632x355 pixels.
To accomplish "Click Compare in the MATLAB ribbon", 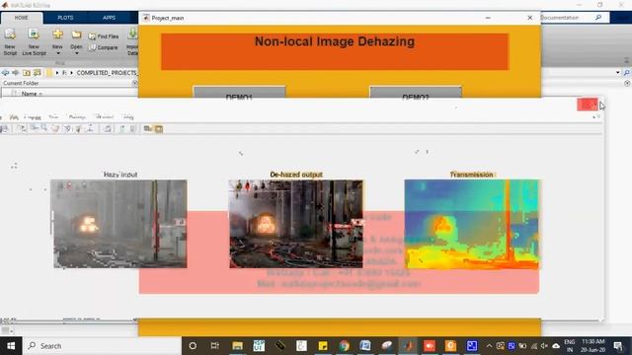I will pyautogui.click(x=103, y=47).
